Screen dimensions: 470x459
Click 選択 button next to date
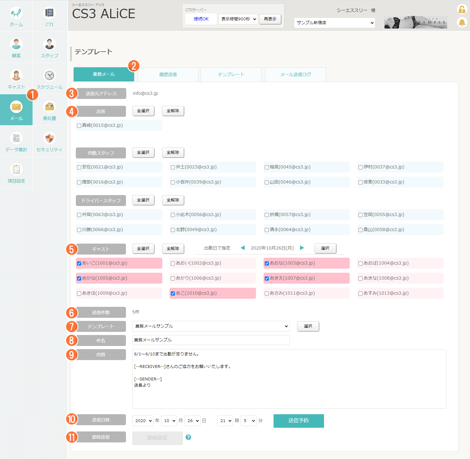coord(325,248)
